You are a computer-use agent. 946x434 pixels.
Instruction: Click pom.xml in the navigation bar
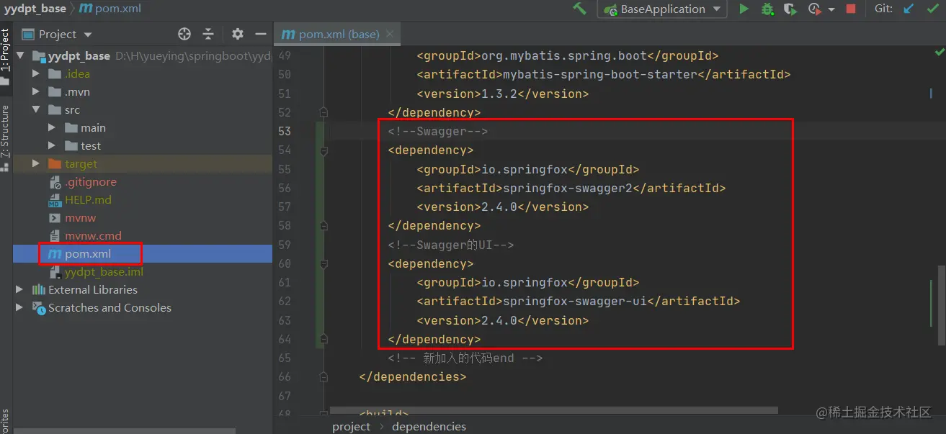pyautogui.click(x=110, y=9)
